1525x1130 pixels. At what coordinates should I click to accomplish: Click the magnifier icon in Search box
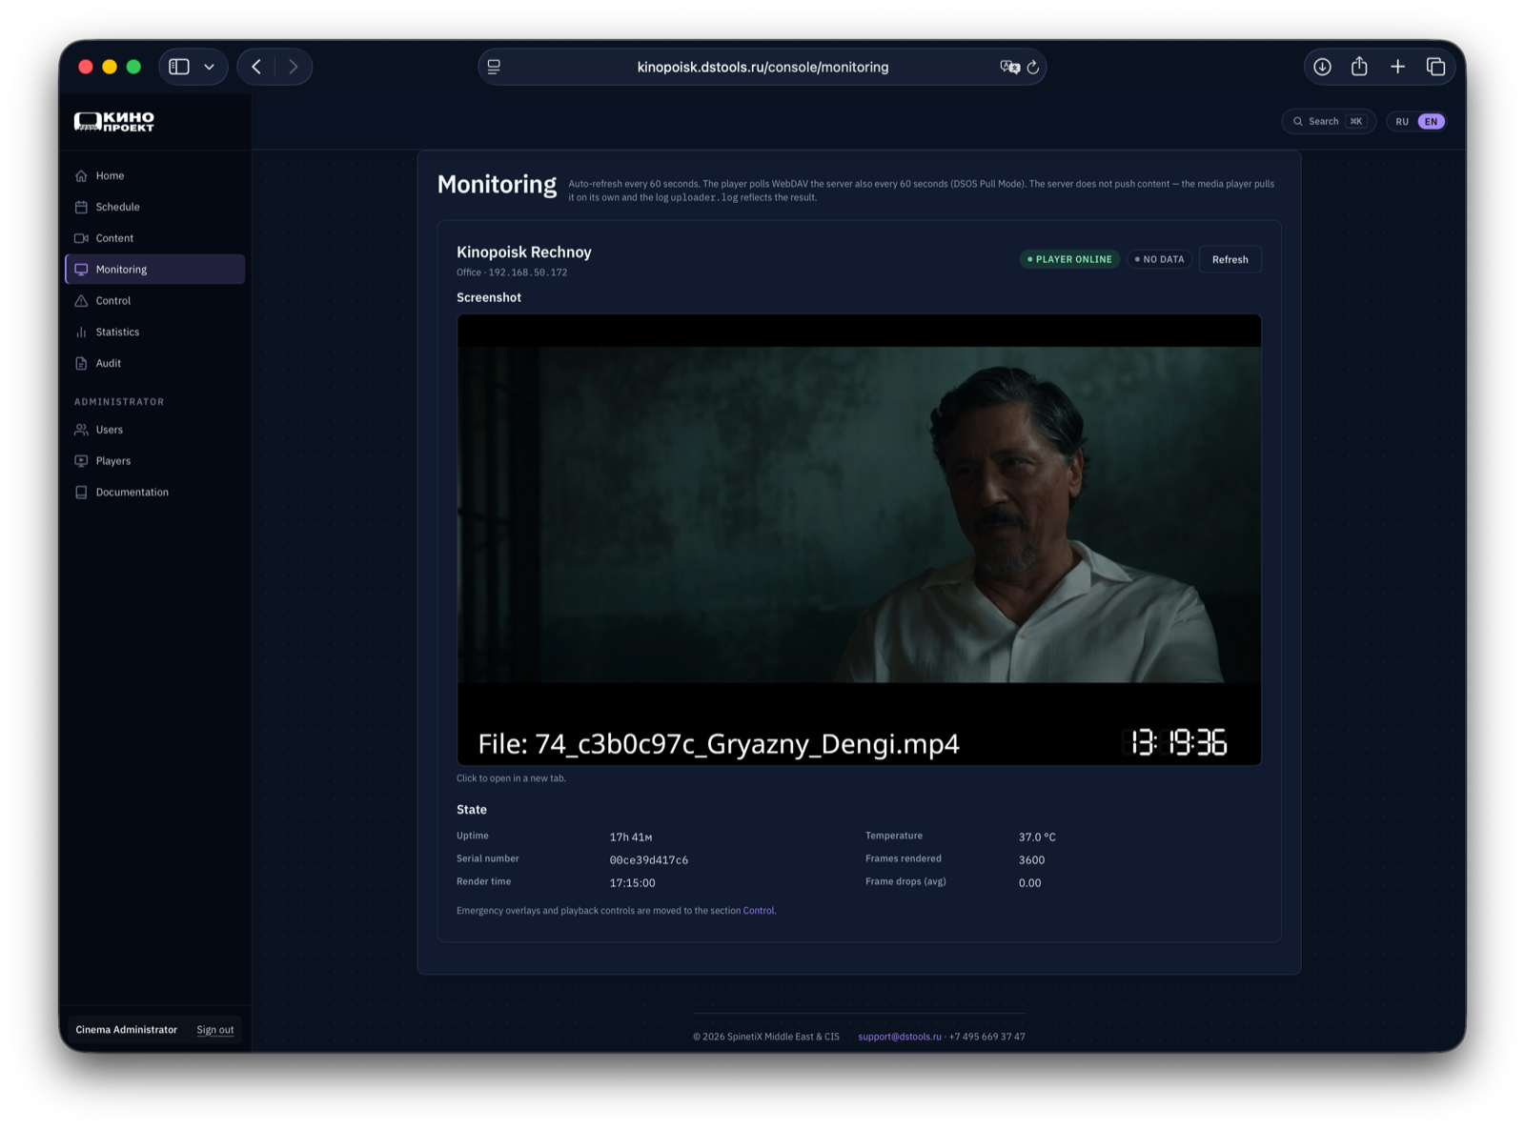click(x=1297, y=122)
